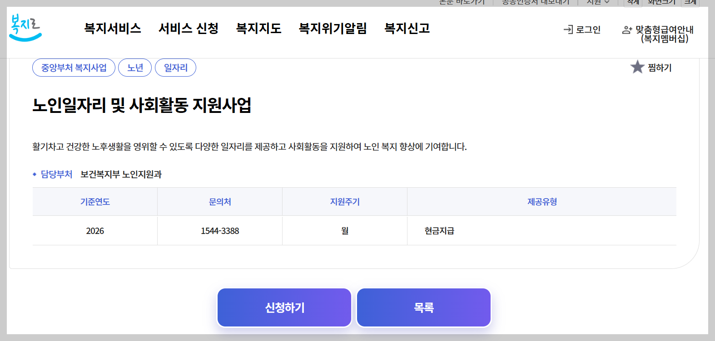Click the 기준연도 column header
This screenshot has height=341, width=715.
(x=95, y=202)
